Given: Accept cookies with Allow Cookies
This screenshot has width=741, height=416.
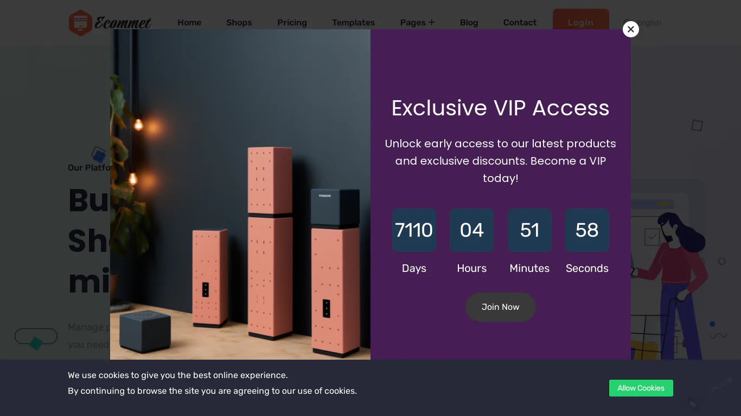Looking at the screenshot, I should pos(641,388).
